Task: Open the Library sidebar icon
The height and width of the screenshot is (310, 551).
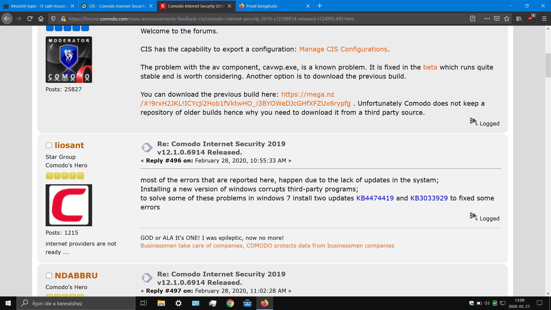Action: (519, 19)
